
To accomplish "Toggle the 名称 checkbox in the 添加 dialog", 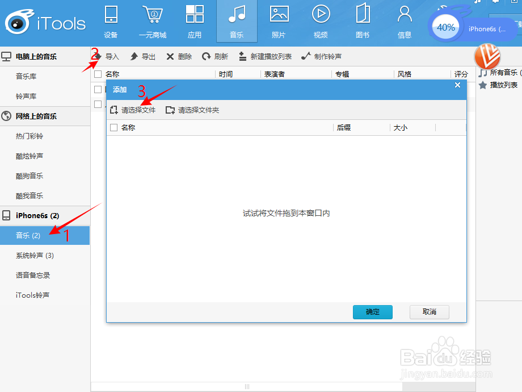I will coord(114,127).
